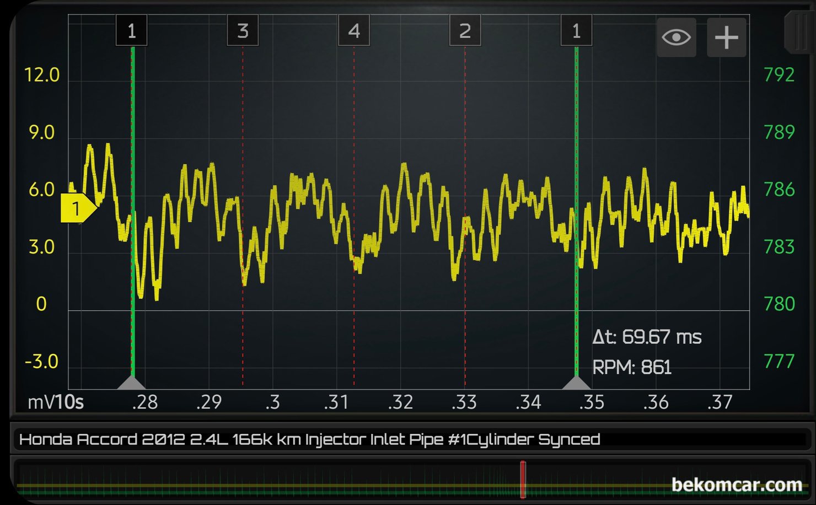Click the RPM 861 readout
The image size is (816, 505).
pos(632,367)
